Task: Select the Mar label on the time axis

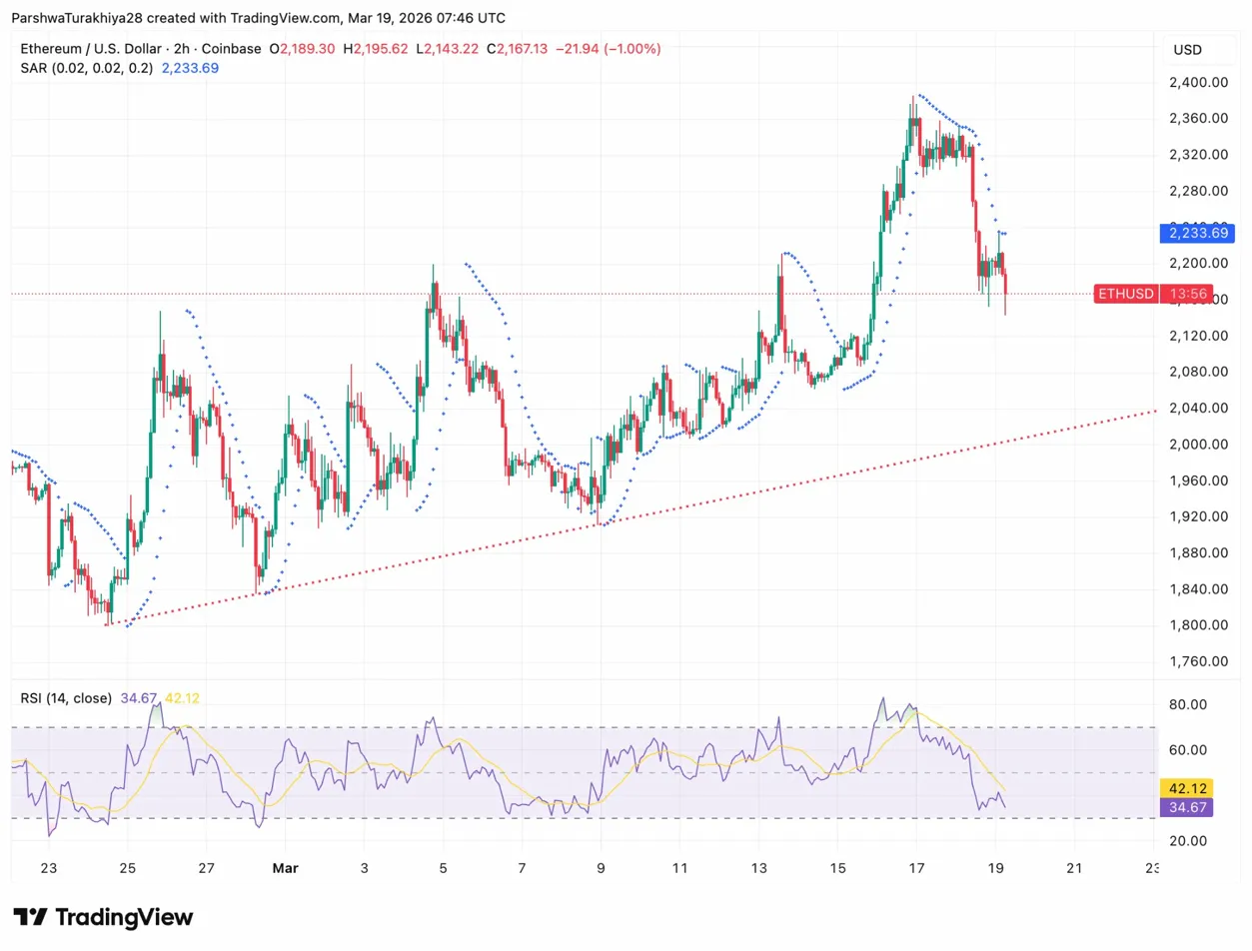Action: coord(286,868)
